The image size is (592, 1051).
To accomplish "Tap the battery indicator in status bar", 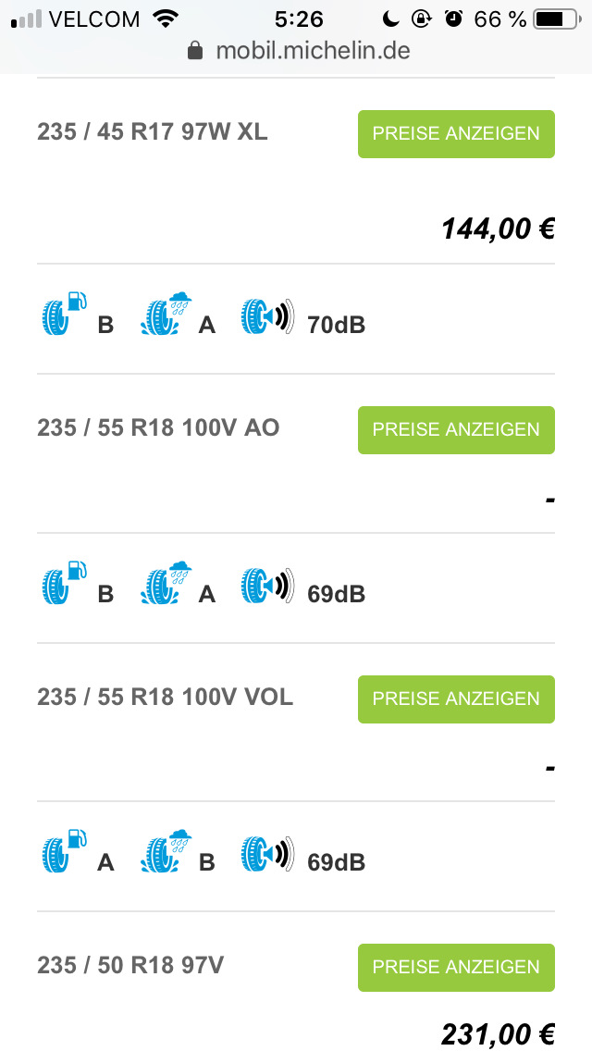I will 554,19.
